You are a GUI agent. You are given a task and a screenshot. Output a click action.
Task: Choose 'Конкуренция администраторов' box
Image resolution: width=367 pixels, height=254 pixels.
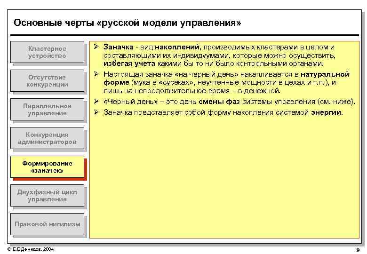[47, 138]
